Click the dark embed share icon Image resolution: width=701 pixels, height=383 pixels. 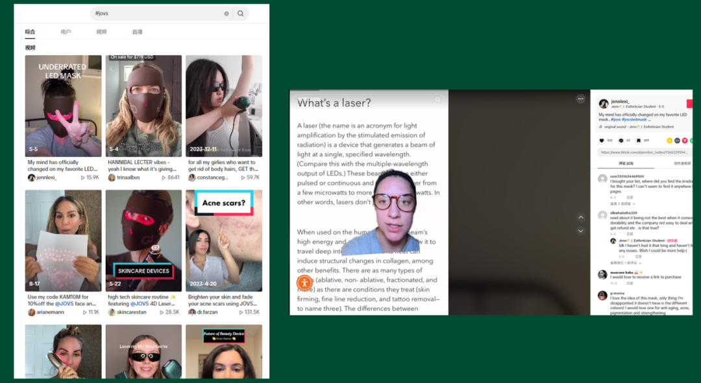tap(677, 140)
